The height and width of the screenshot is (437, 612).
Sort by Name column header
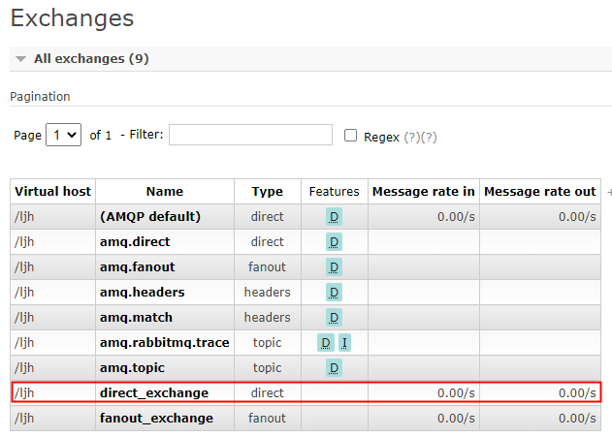tap(165, 192)
